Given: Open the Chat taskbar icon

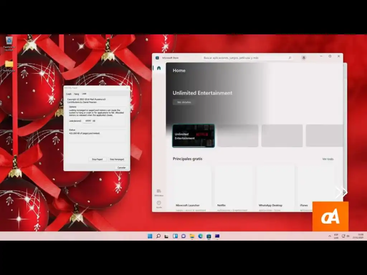Looking at the screenshot, I should (x=183, y=236).
